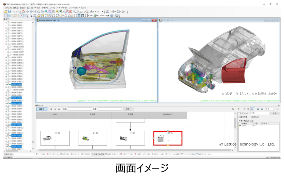Select the 組立対象 radio button
Viewport: 284px width, 178px height.
[x=239, y=117]
